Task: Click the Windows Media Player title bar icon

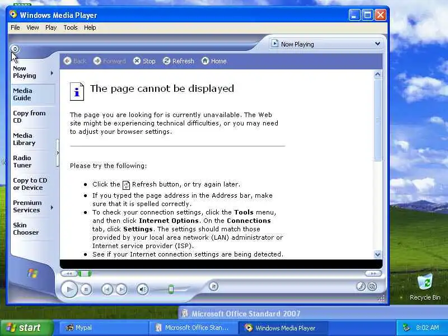Action: pyautogui.click(x=13, y=15)
